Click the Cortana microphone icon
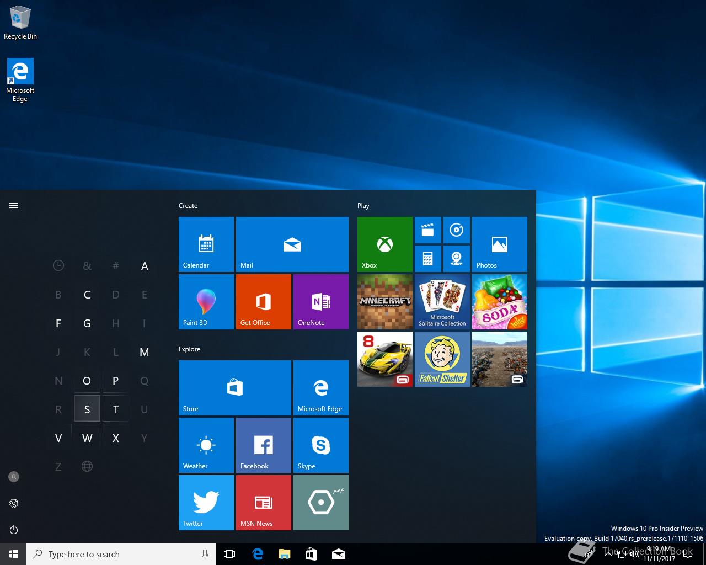Viewport: 706px width, 565px height. coord(205,554)
